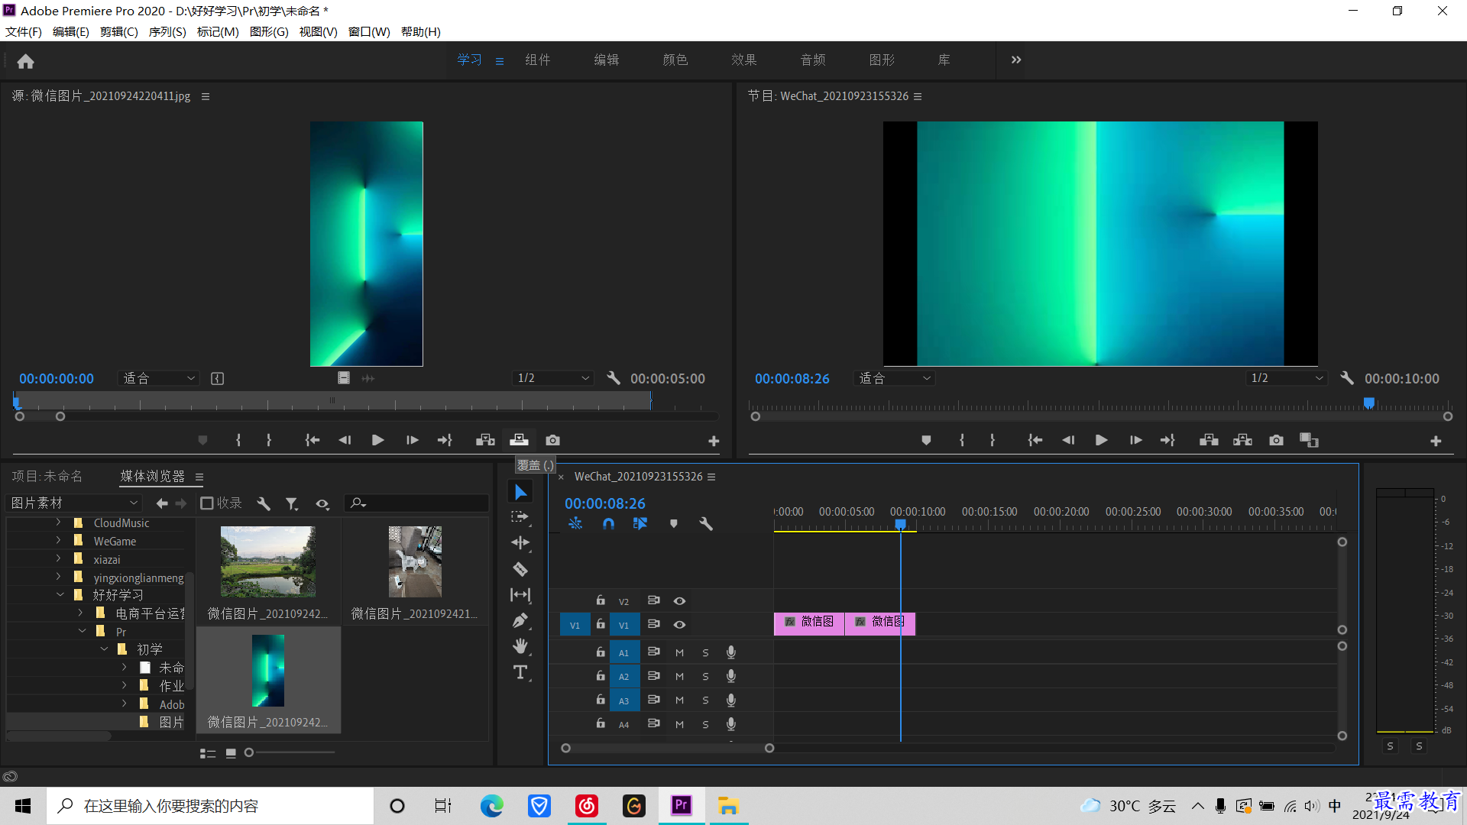
Task: Open the 窗口(W) menu
Action: (x=369, y=32)
